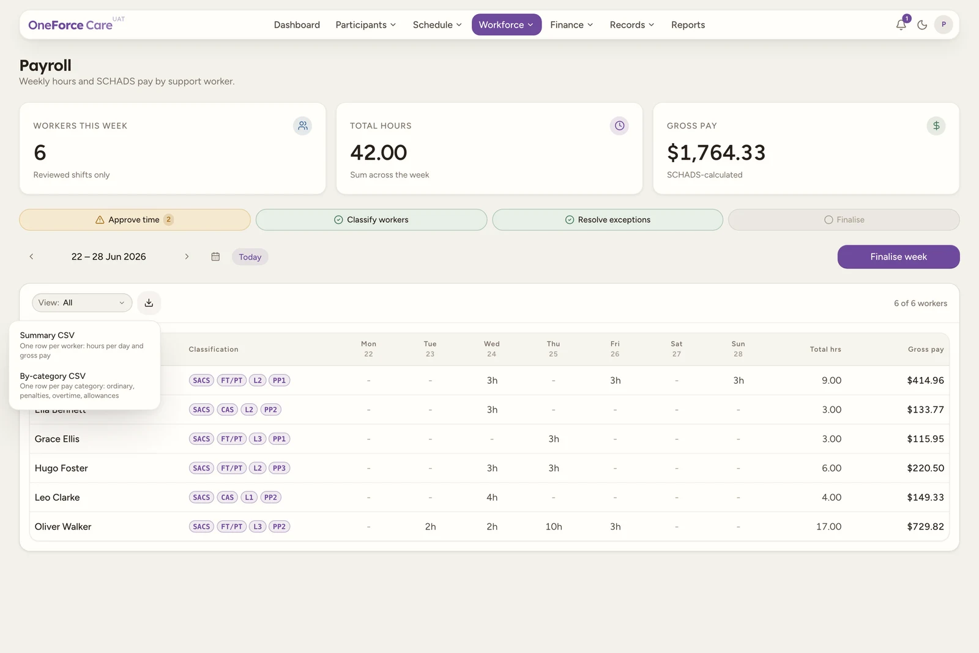Toggle dark mode moon icon
This screenshot has height=653, width=979.
pyautogui.click(x=922, y=24)
